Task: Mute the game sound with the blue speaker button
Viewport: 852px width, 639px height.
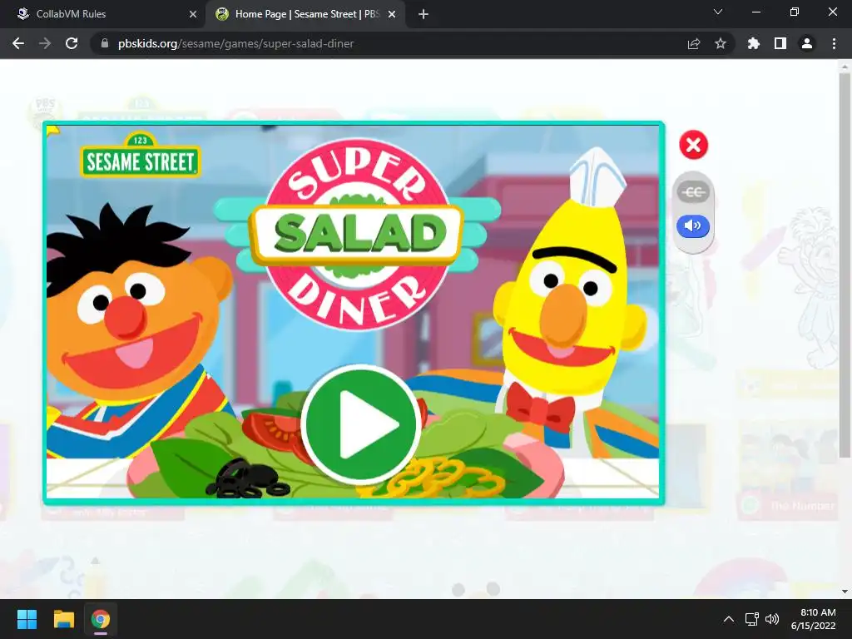Action: tap(693, 226)
